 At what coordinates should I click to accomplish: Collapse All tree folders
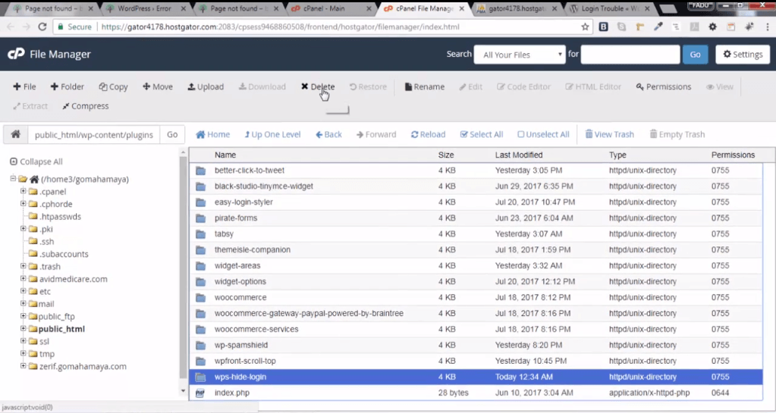click(36, 161)
